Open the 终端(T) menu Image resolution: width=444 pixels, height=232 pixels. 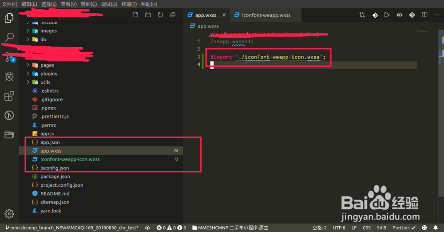[x=129, y=4]
